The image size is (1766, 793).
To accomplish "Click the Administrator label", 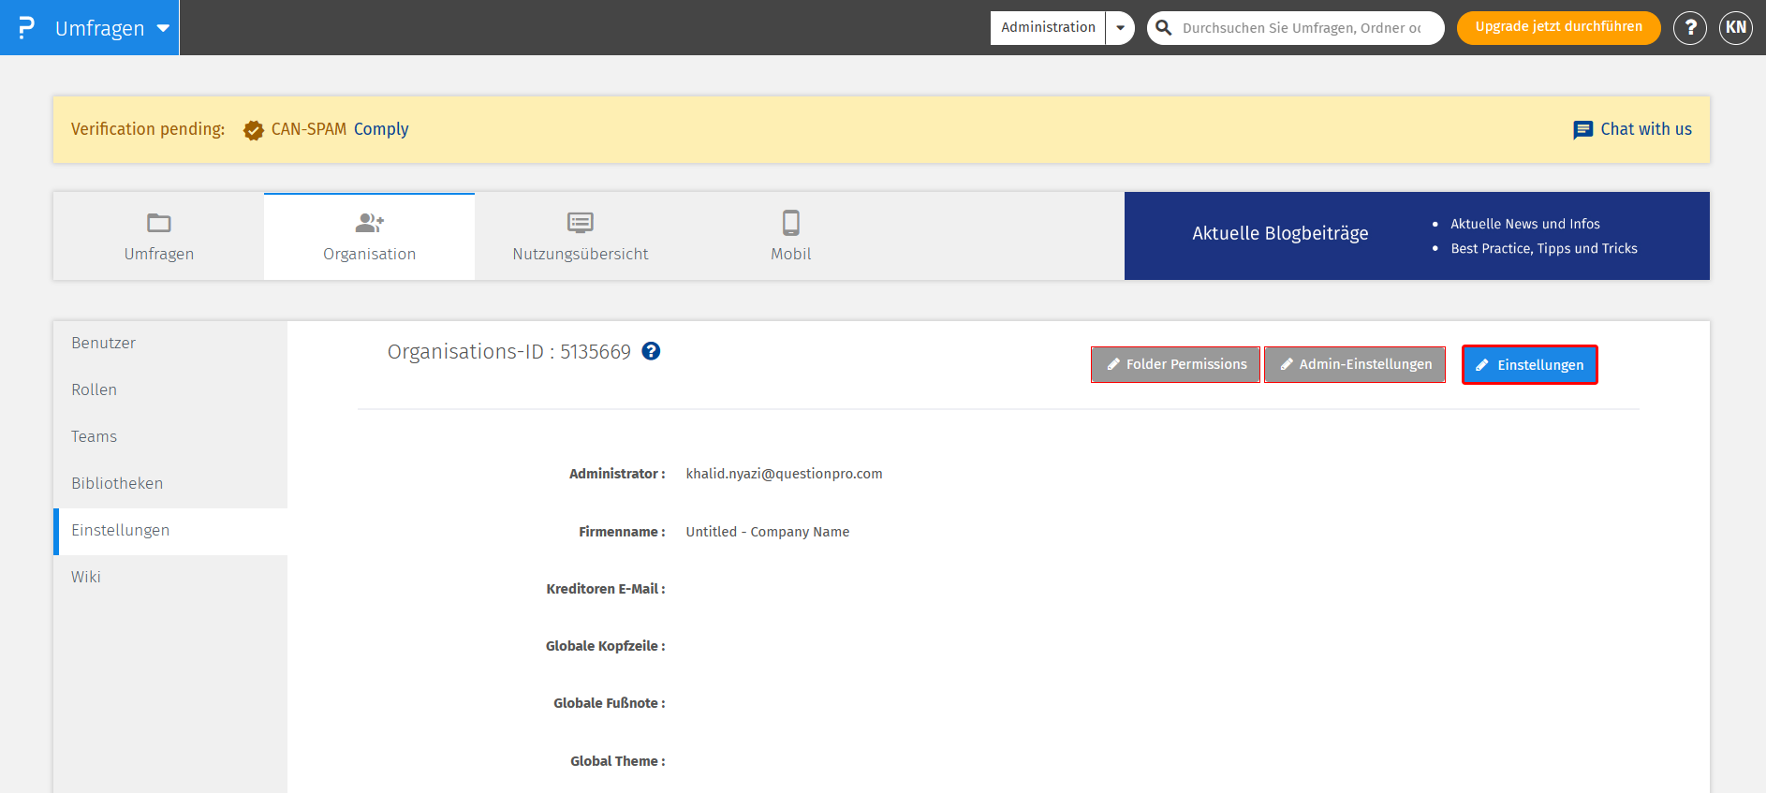I will tap(617, 474).
